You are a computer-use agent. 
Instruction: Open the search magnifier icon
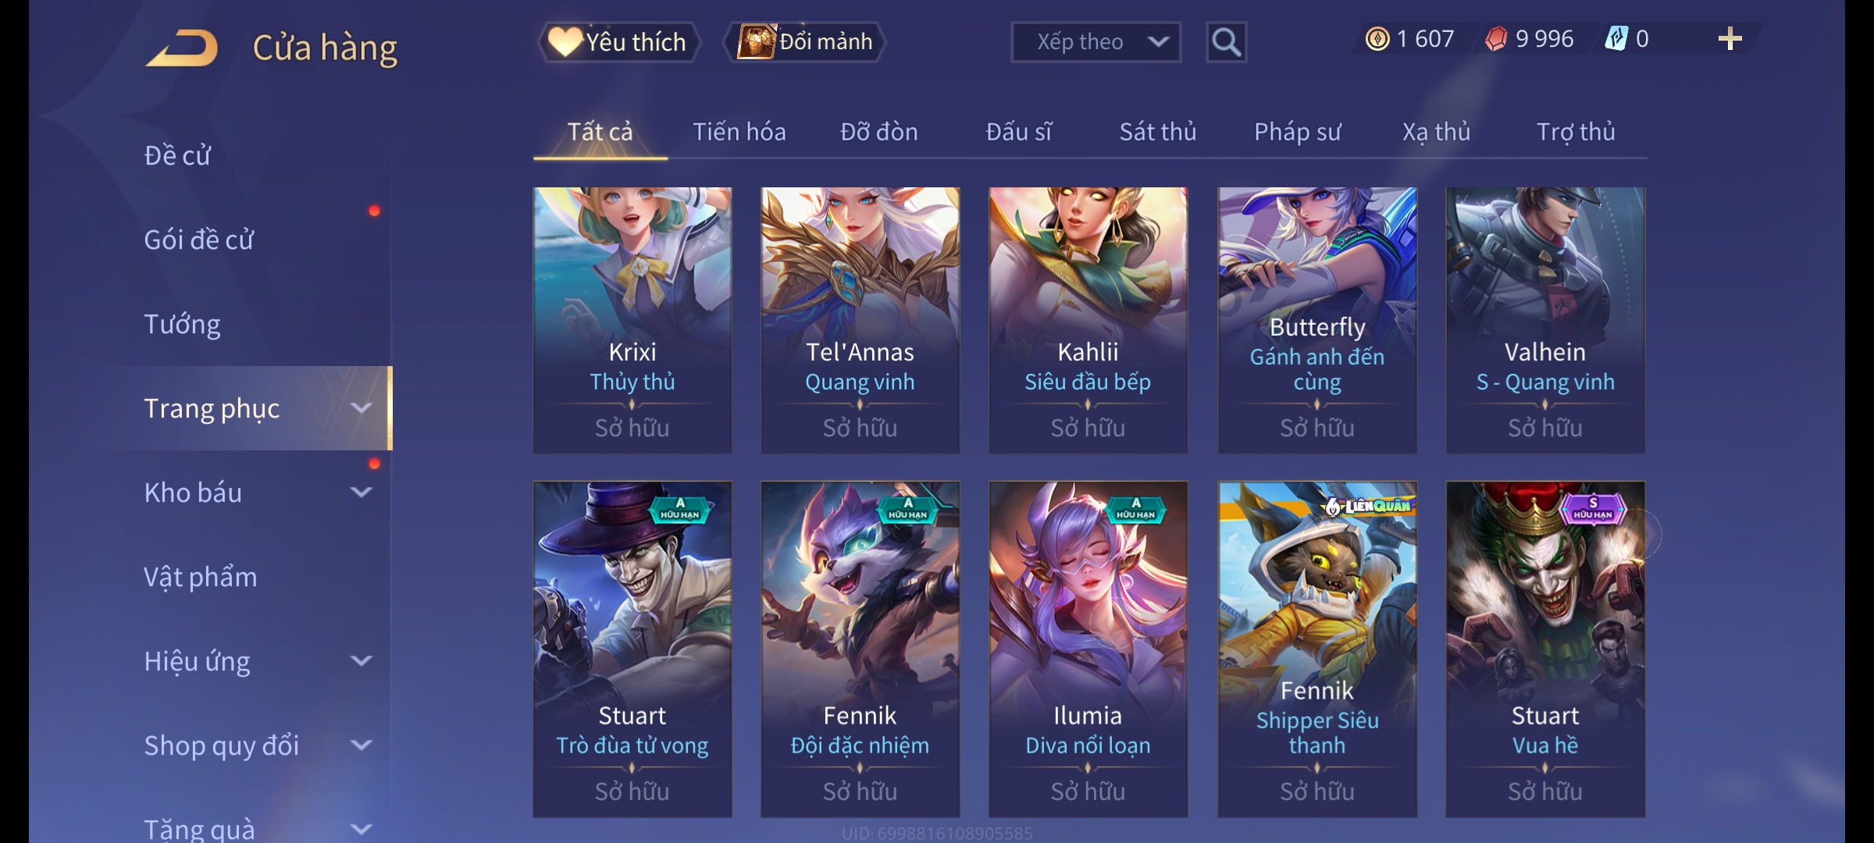click(x=1226, y=42)
